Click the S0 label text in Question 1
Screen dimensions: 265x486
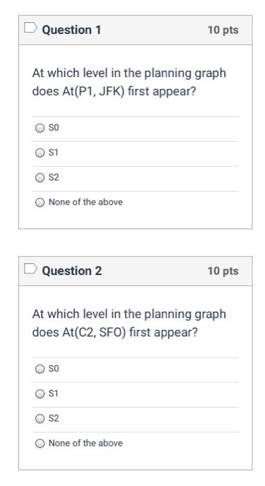pyautogui.click(x=54, y=128)
